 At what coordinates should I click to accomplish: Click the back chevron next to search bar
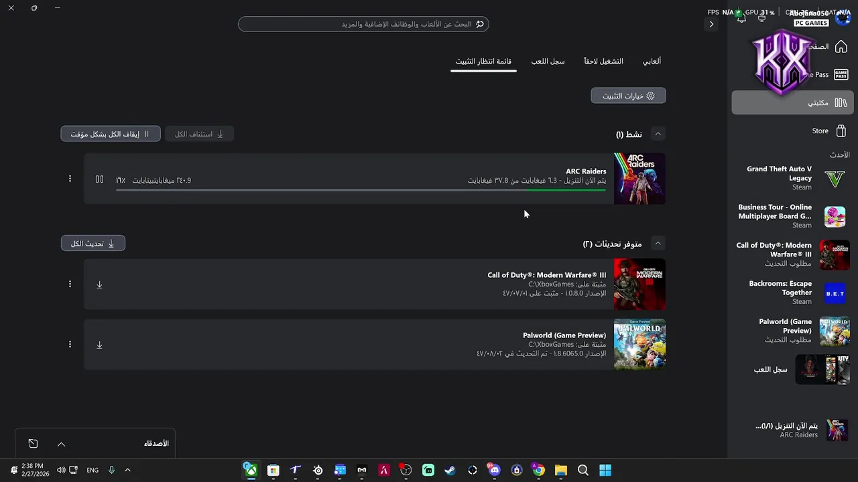(711, 24)
